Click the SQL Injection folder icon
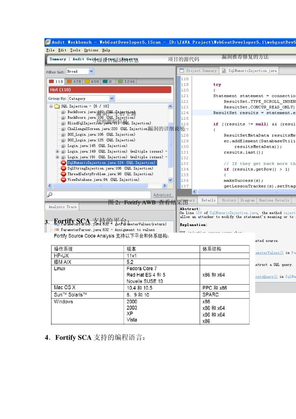 [x=57, y=106]
